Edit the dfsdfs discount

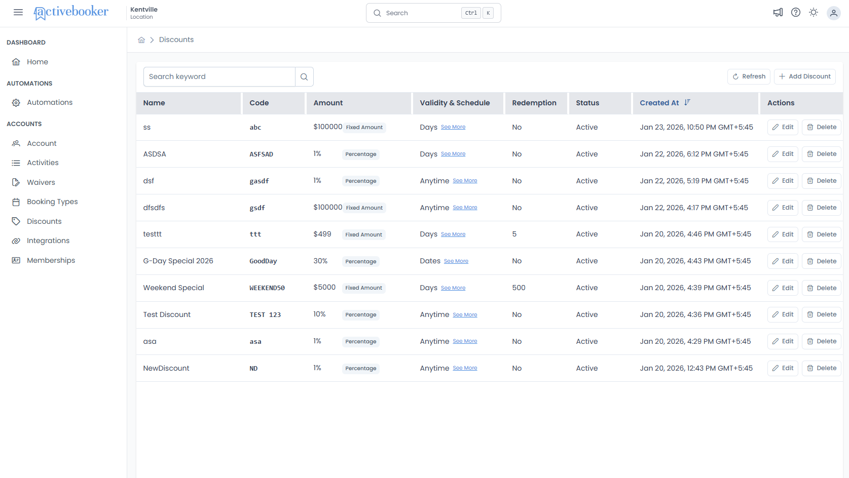tap(783, 208)
